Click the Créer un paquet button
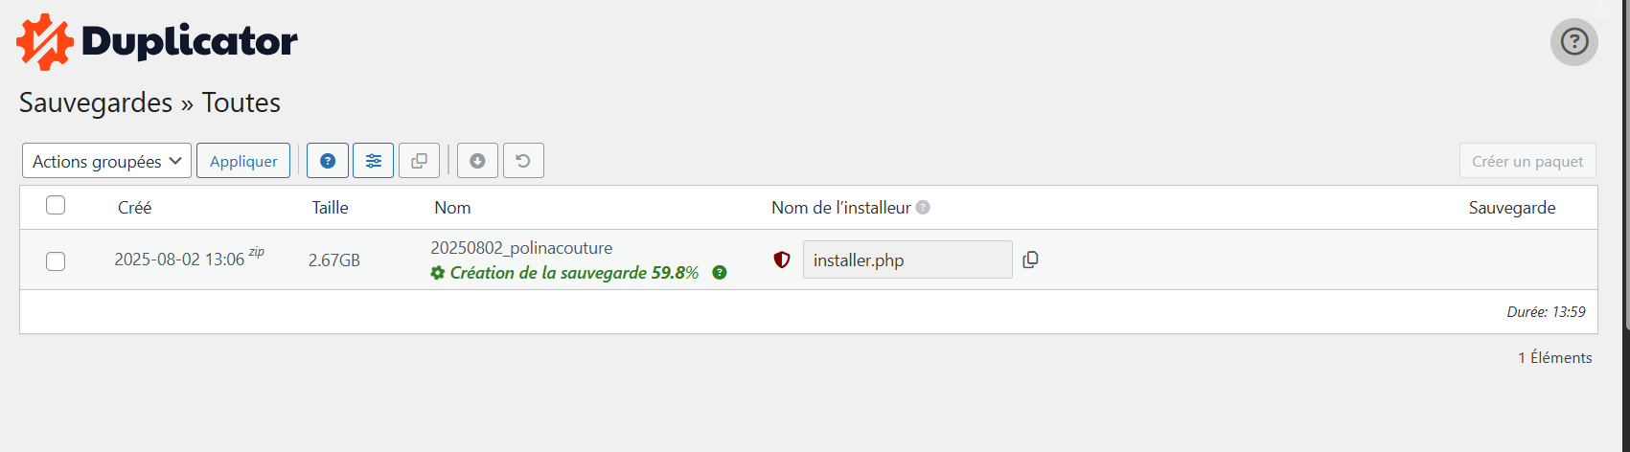 (1527, 161)
